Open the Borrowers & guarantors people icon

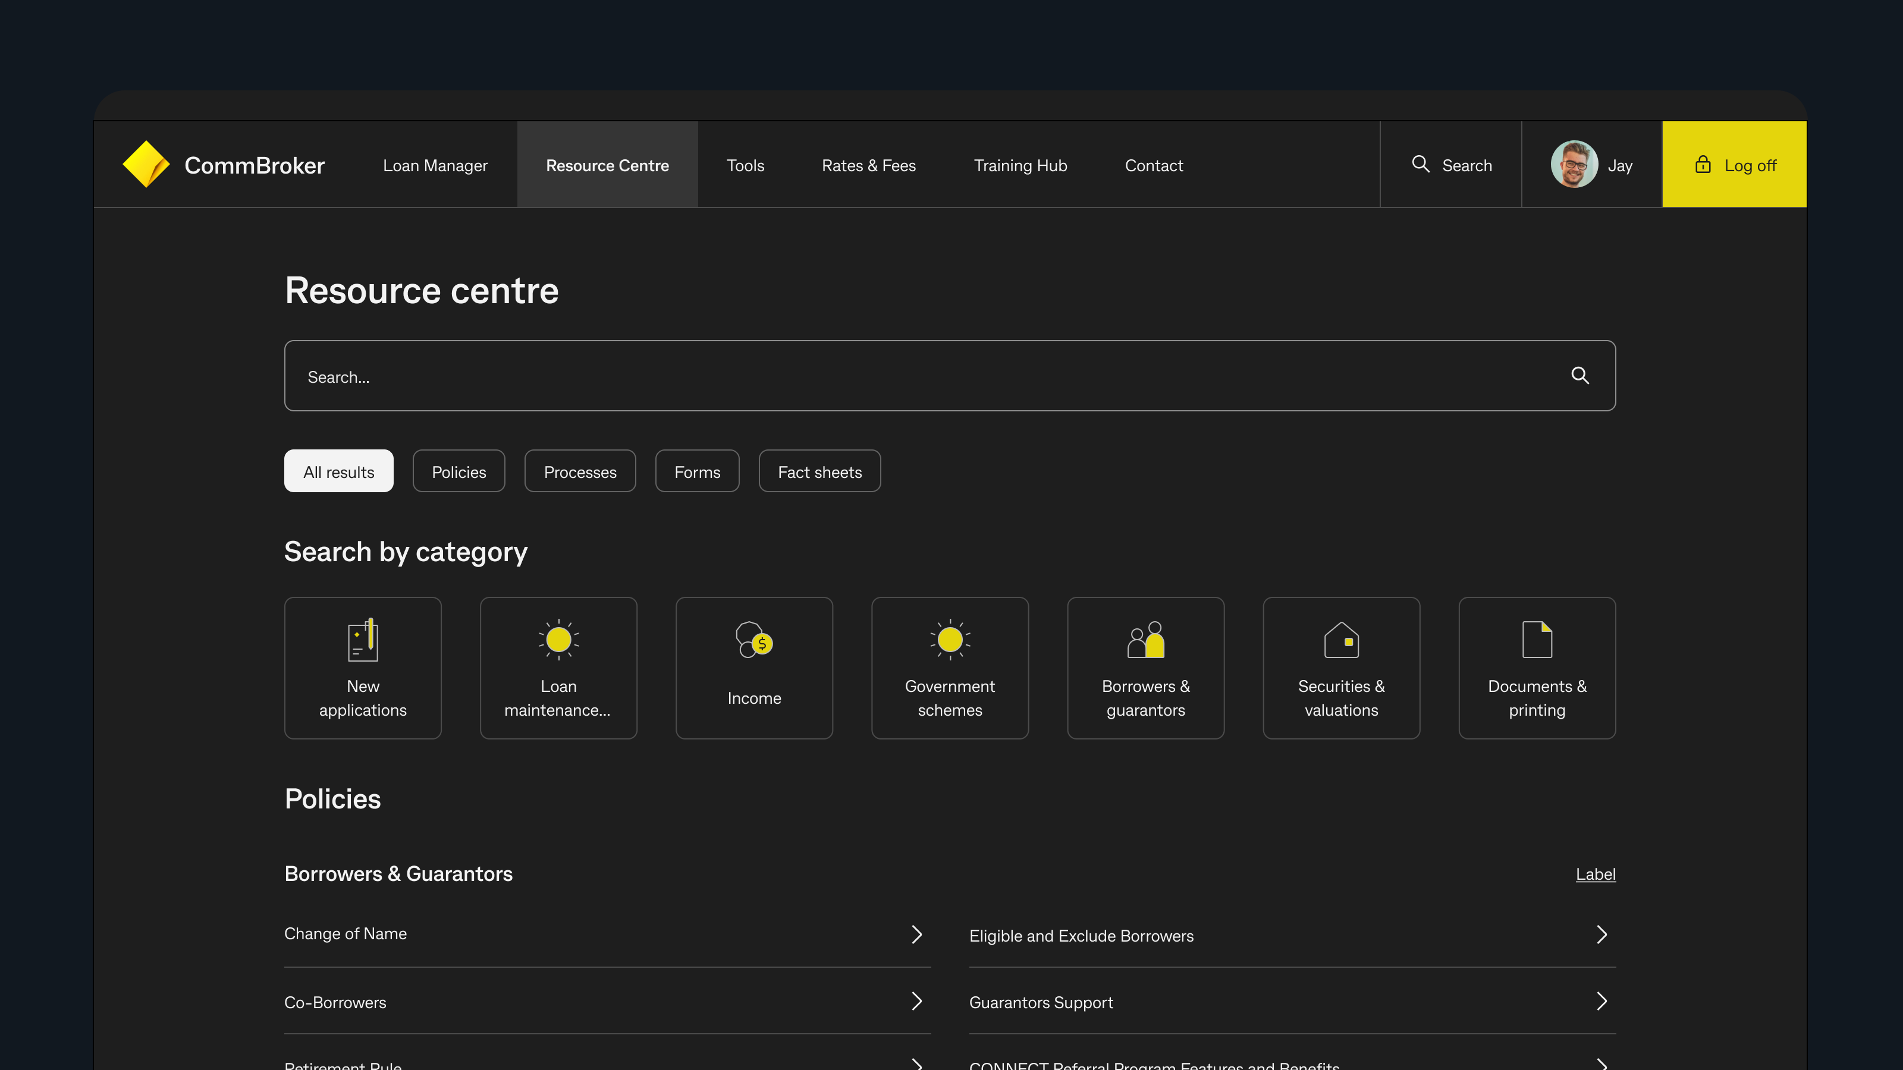1146,640
